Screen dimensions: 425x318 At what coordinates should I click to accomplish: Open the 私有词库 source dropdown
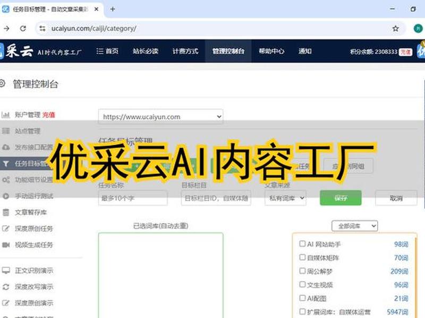coord(285,198)
